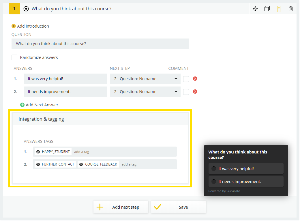Click the HAPPY_STUDENT tag label
The image size is (300, 221).
click(56, 152)
